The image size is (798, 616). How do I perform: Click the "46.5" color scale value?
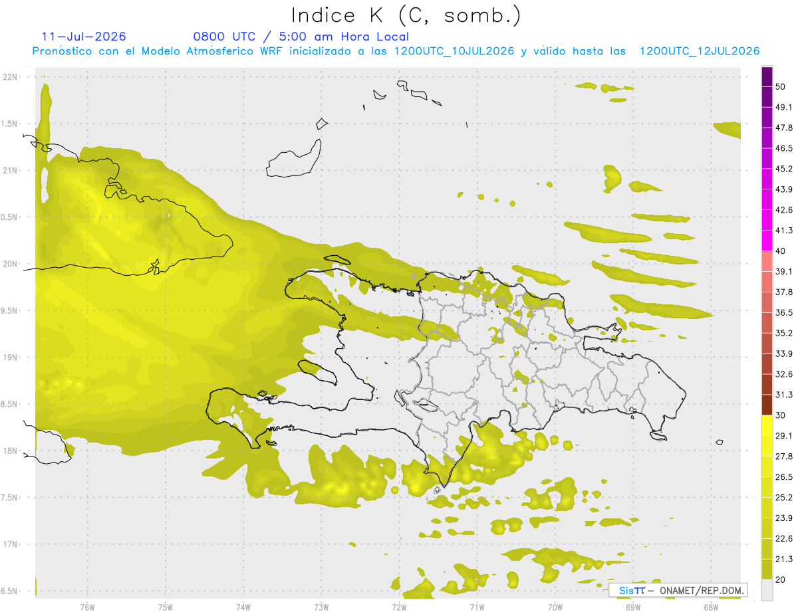(x=784, y=148)
